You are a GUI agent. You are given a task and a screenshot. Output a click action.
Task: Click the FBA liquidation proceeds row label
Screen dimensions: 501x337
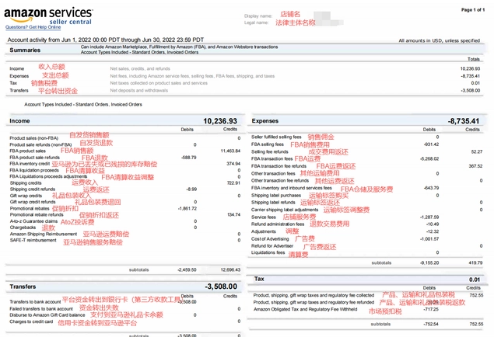pyautogui.click(x=34, y=170)
